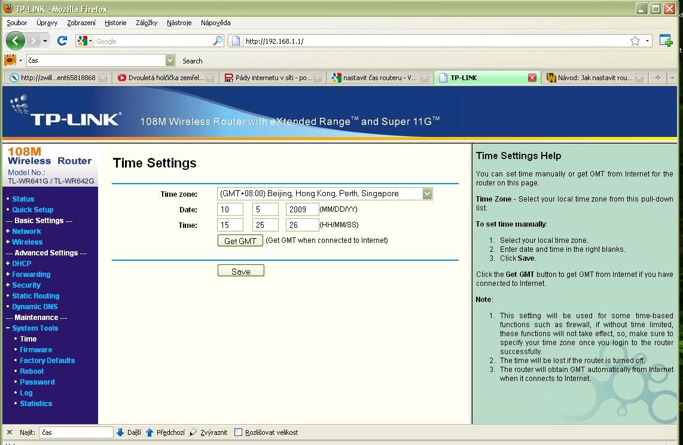Open the Nástroje menu

pyautogui.click(x=179, y=23)
